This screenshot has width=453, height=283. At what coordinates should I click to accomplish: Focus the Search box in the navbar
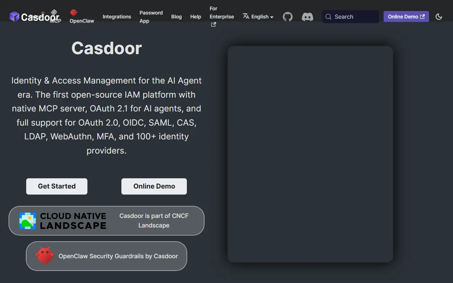click(350, 17)
